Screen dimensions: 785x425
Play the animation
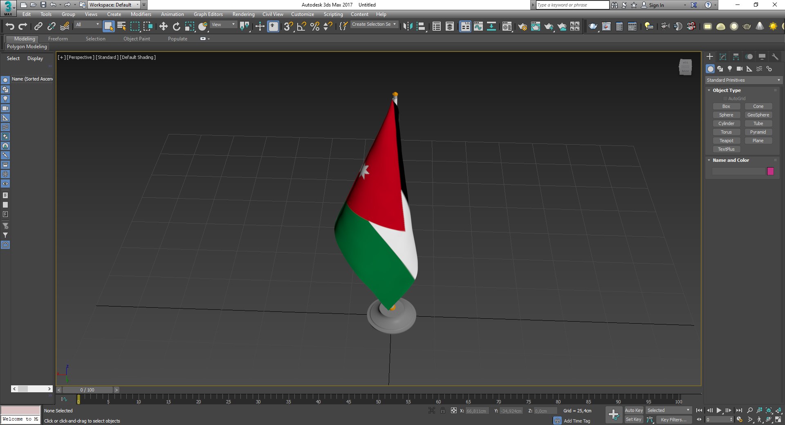point(719,410)
